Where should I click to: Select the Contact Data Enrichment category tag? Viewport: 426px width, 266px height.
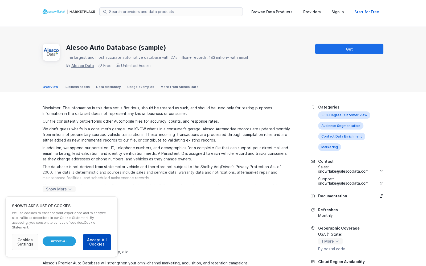click(x=342, y=136)
